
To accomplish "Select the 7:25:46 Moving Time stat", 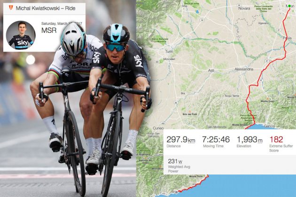I will (216, 142).
